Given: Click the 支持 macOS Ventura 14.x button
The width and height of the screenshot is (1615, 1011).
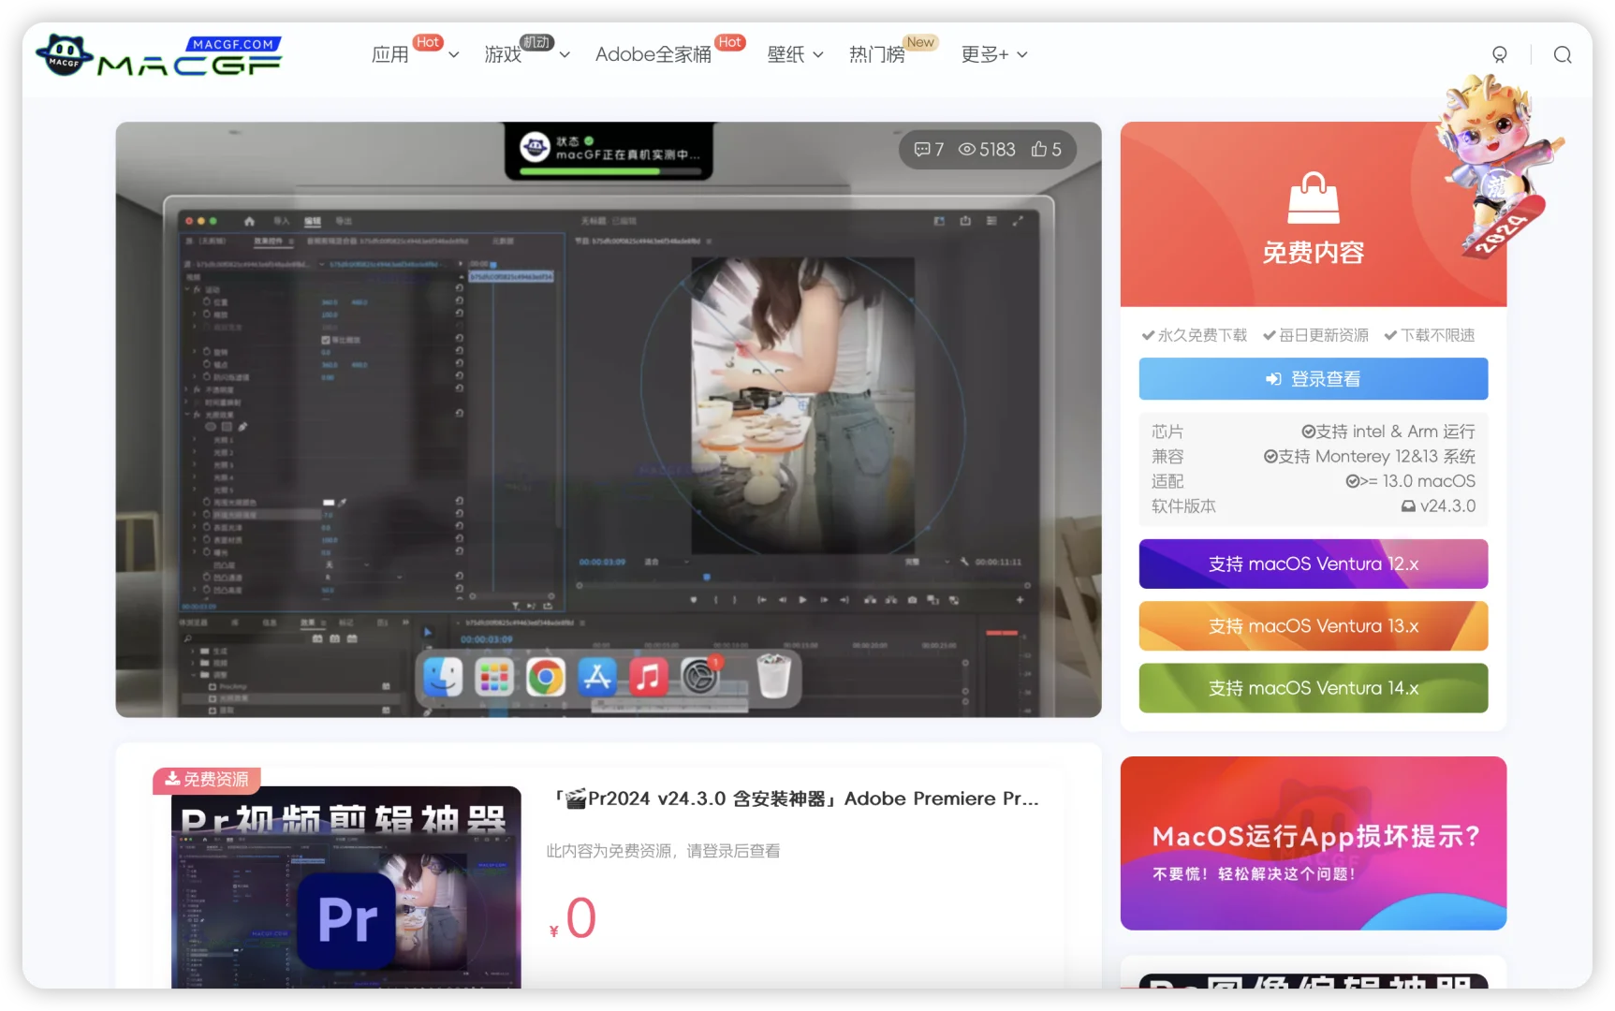Looking at the screenshot, I should coord(1313,688).
